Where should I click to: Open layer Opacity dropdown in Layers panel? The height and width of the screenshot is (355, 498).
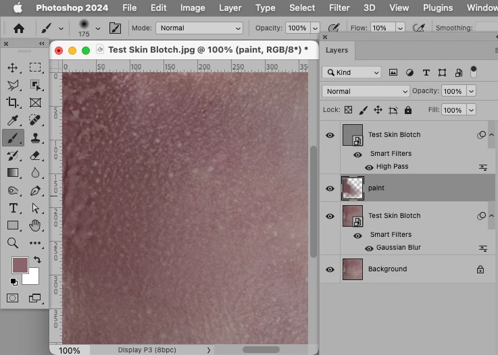tap(472, 91)
